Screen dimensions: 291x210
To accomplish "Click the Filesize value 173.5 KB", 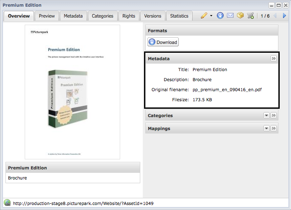I will pos(202,100).
